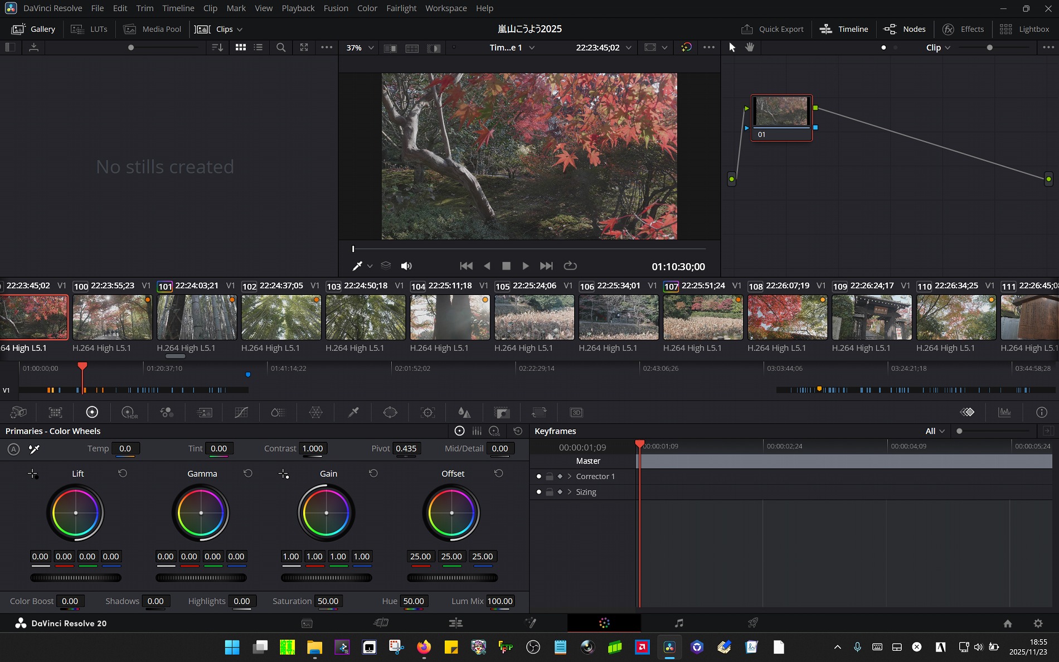Click the Gain master wheel slider
This screenshot has width=1059, height=662.
326,578
